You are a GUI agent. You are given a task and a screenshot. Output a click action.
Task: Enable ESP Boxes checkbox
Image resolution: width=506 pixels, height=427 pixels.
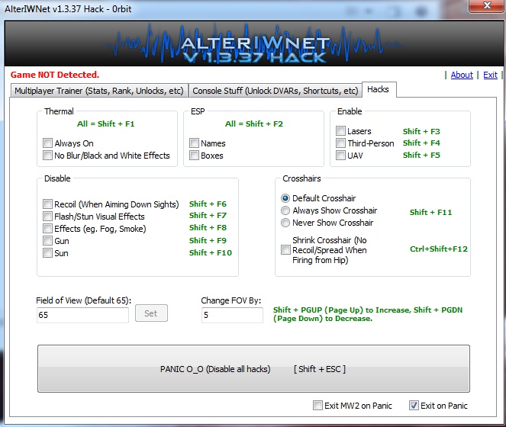point(194,155)
